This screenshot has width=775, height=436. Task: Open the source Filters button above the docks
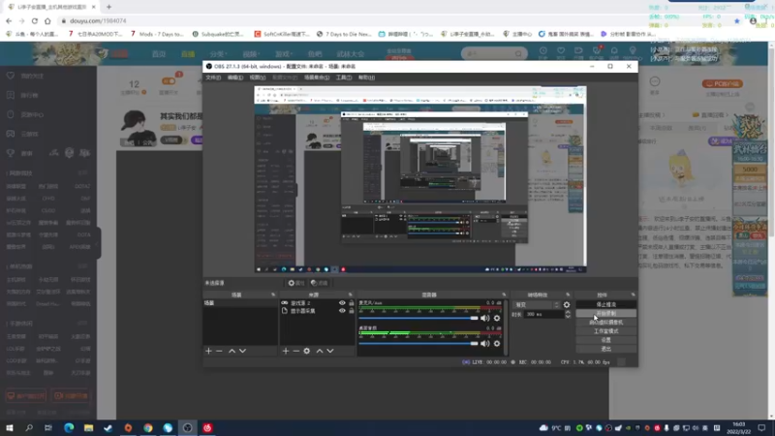coord(320,283)
